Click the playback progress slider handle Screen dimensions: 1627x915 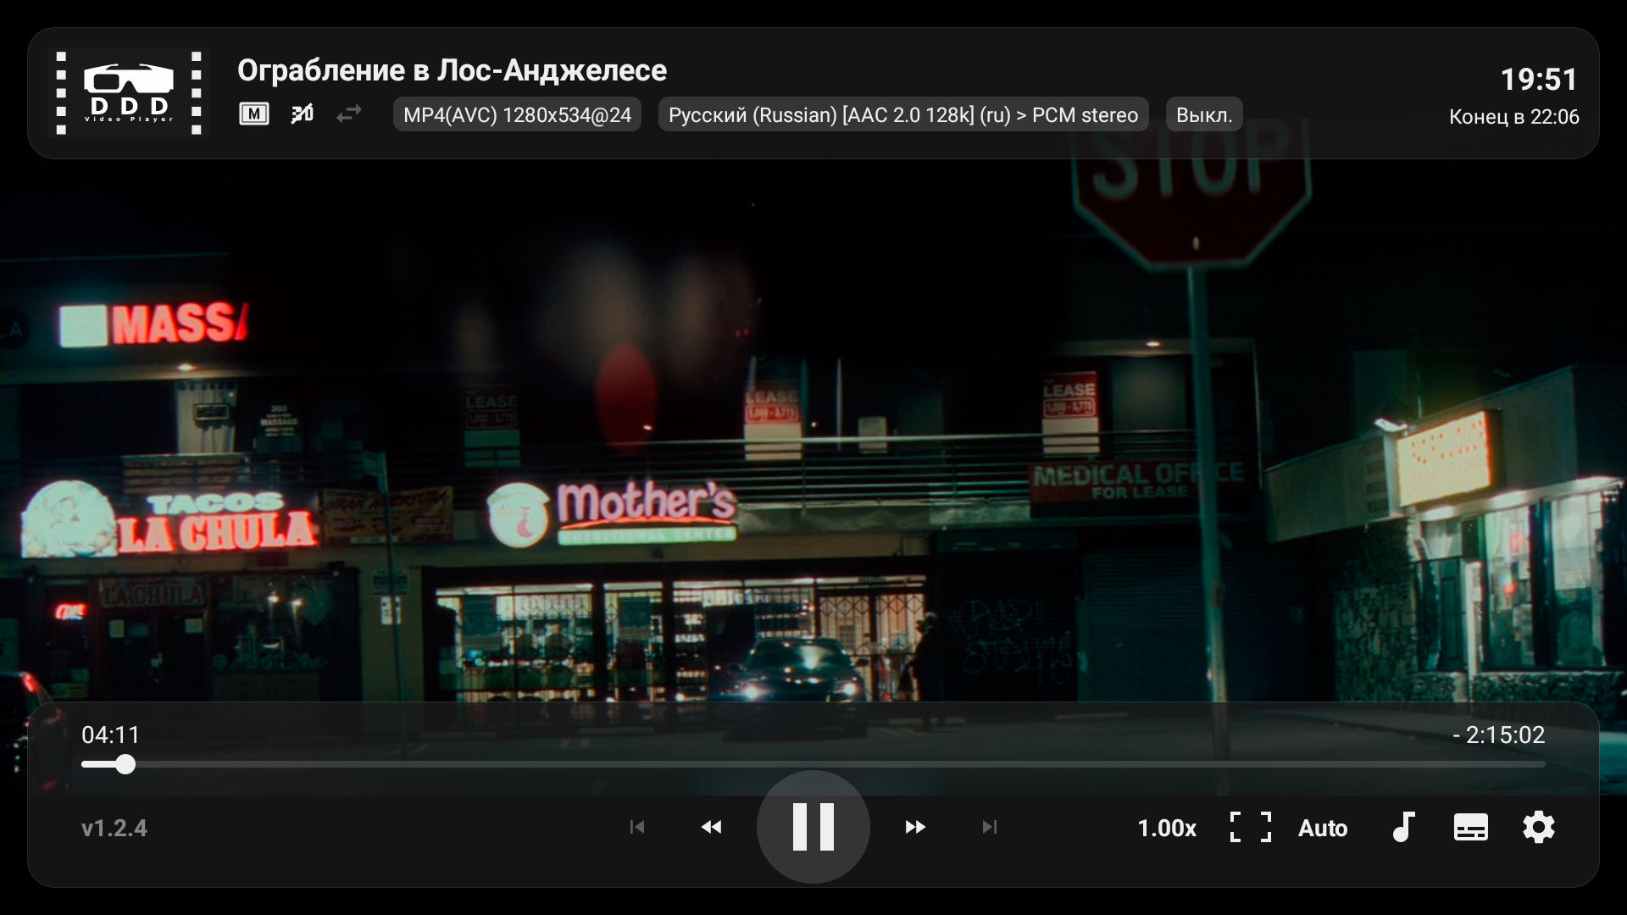(125, 764)
